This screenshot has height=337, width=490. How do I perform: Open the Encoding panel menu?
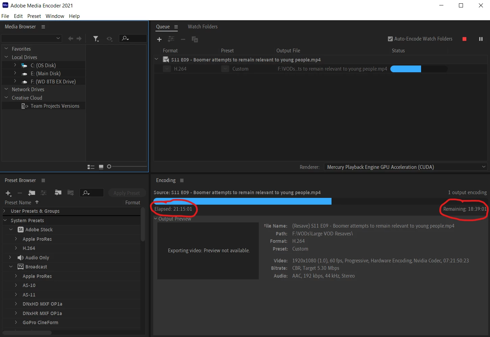(182, 180)
